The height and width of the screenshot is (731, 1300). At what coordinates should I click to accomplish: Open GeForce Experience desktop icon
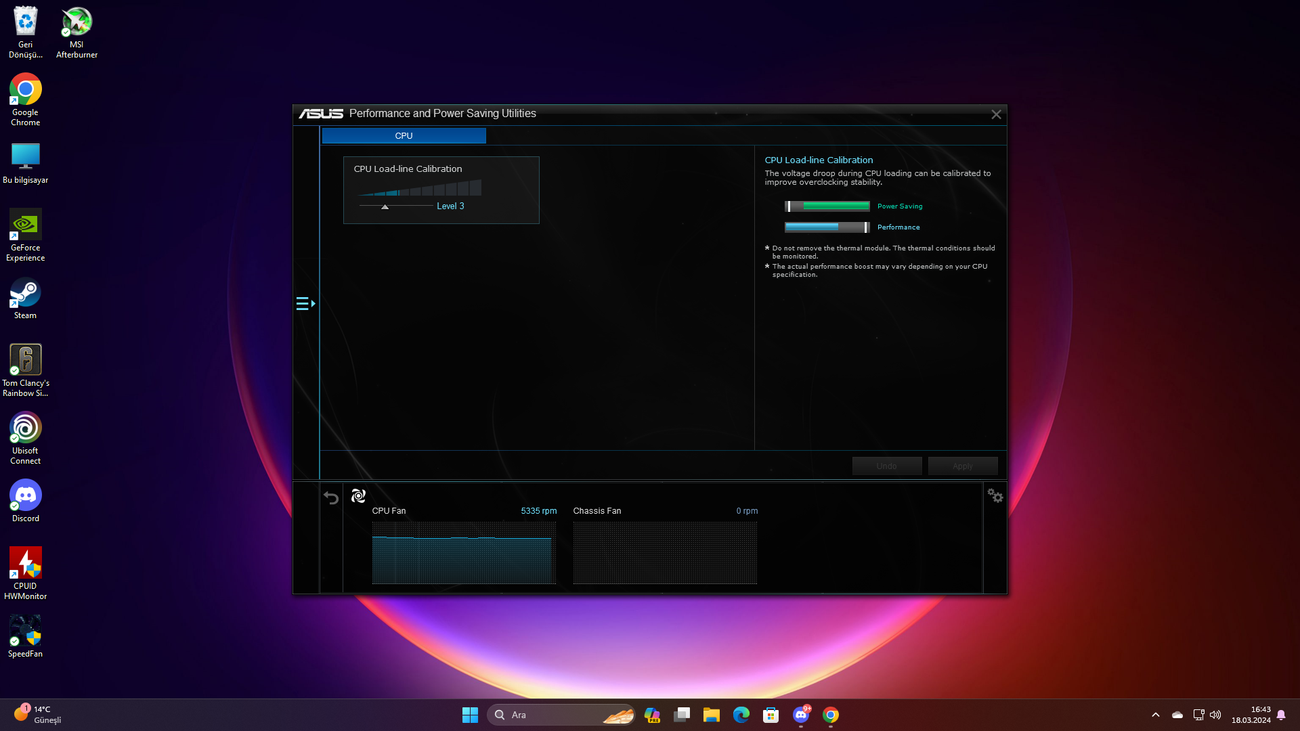click(25, 234)
